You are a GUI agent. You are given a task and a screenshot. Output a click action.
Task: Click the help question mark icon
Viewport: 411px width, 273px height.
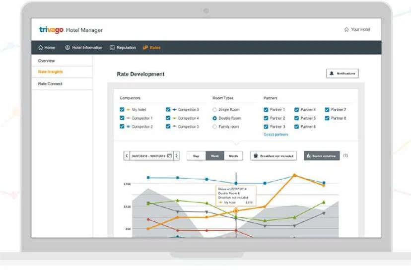[345, 155]
